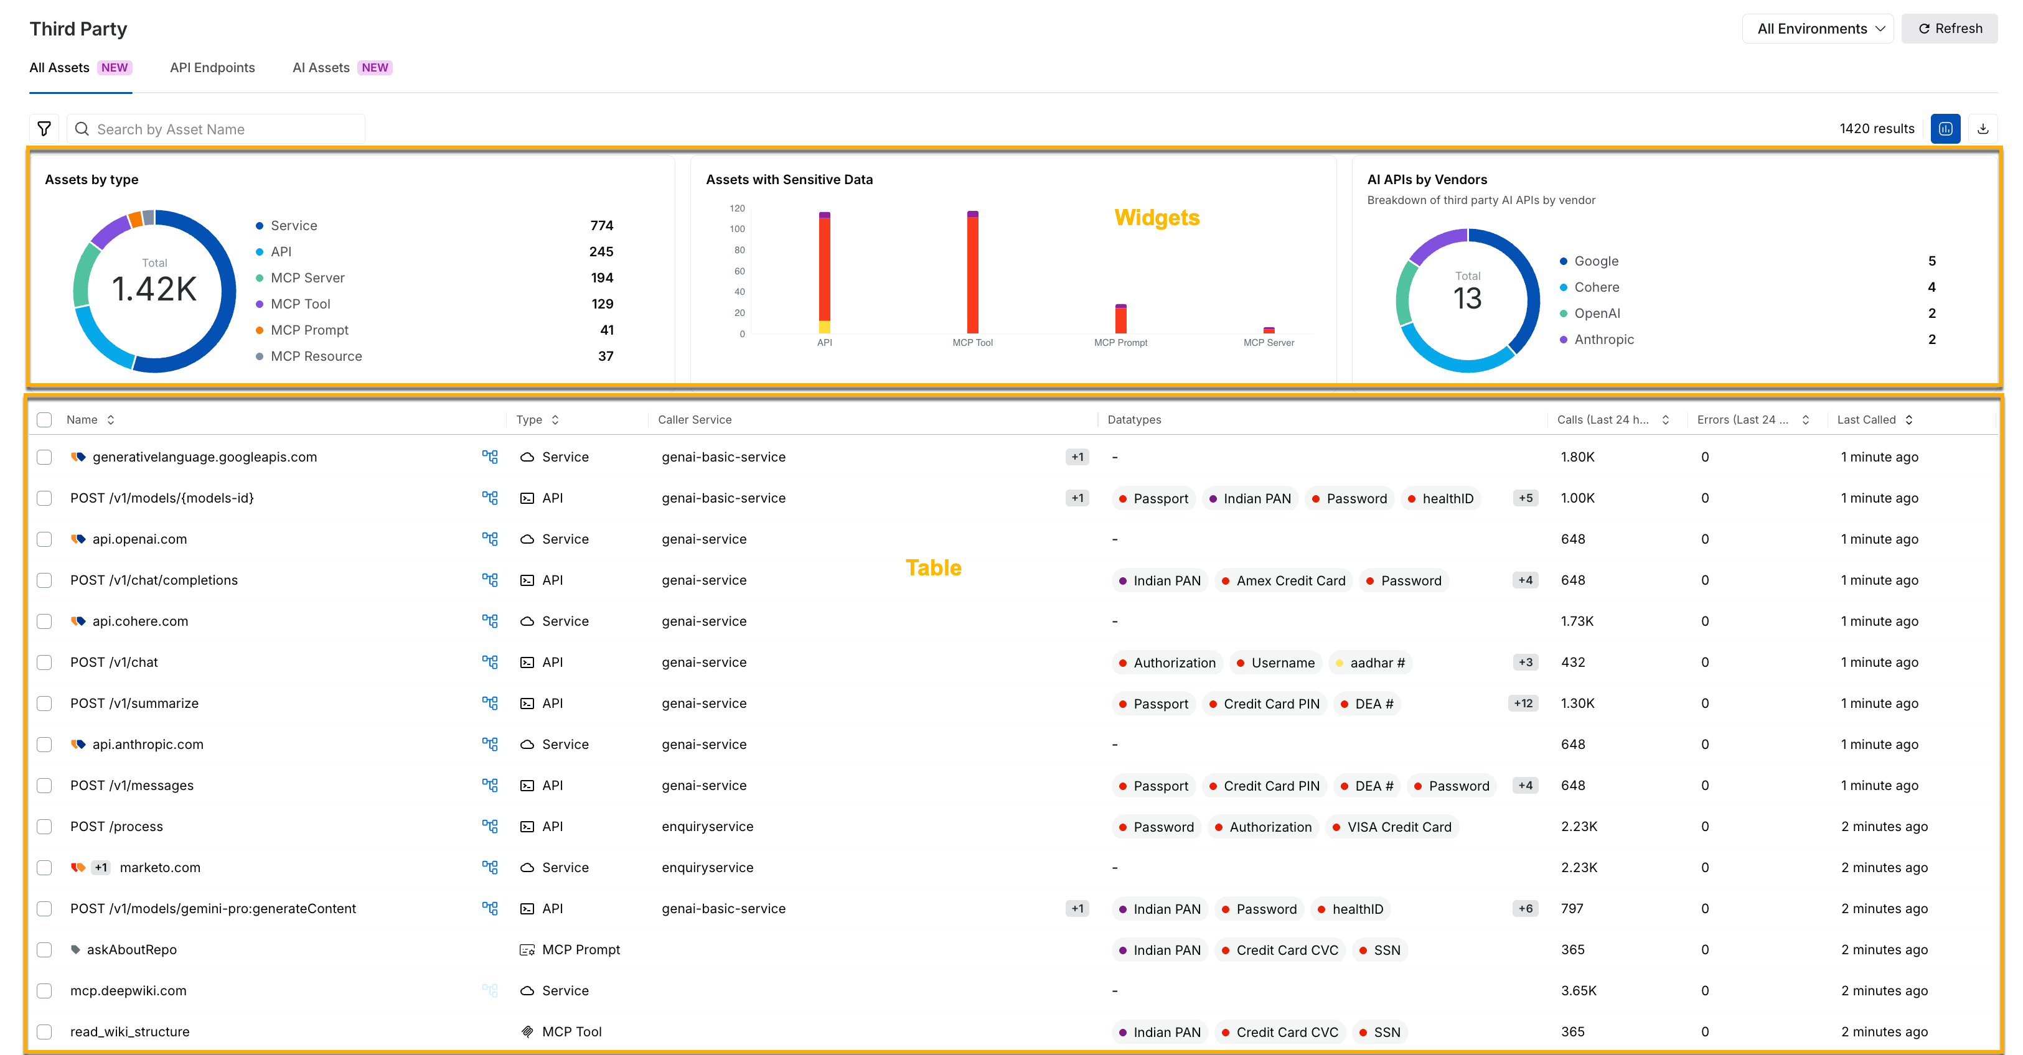Open topology icon for api.openai.com row
Viewport: 2023px width, 1055px height.
click(490, 539)
